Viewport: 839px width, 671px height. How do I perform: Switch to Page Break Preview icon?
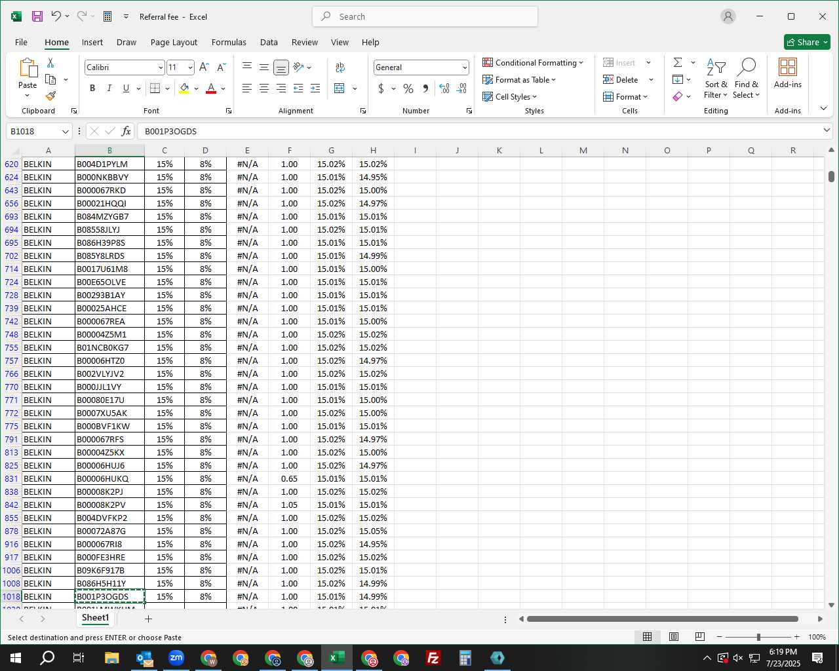(699, 637)
